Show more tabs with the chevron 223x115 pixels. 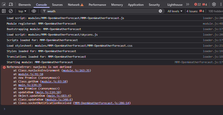tap(188, 4)
